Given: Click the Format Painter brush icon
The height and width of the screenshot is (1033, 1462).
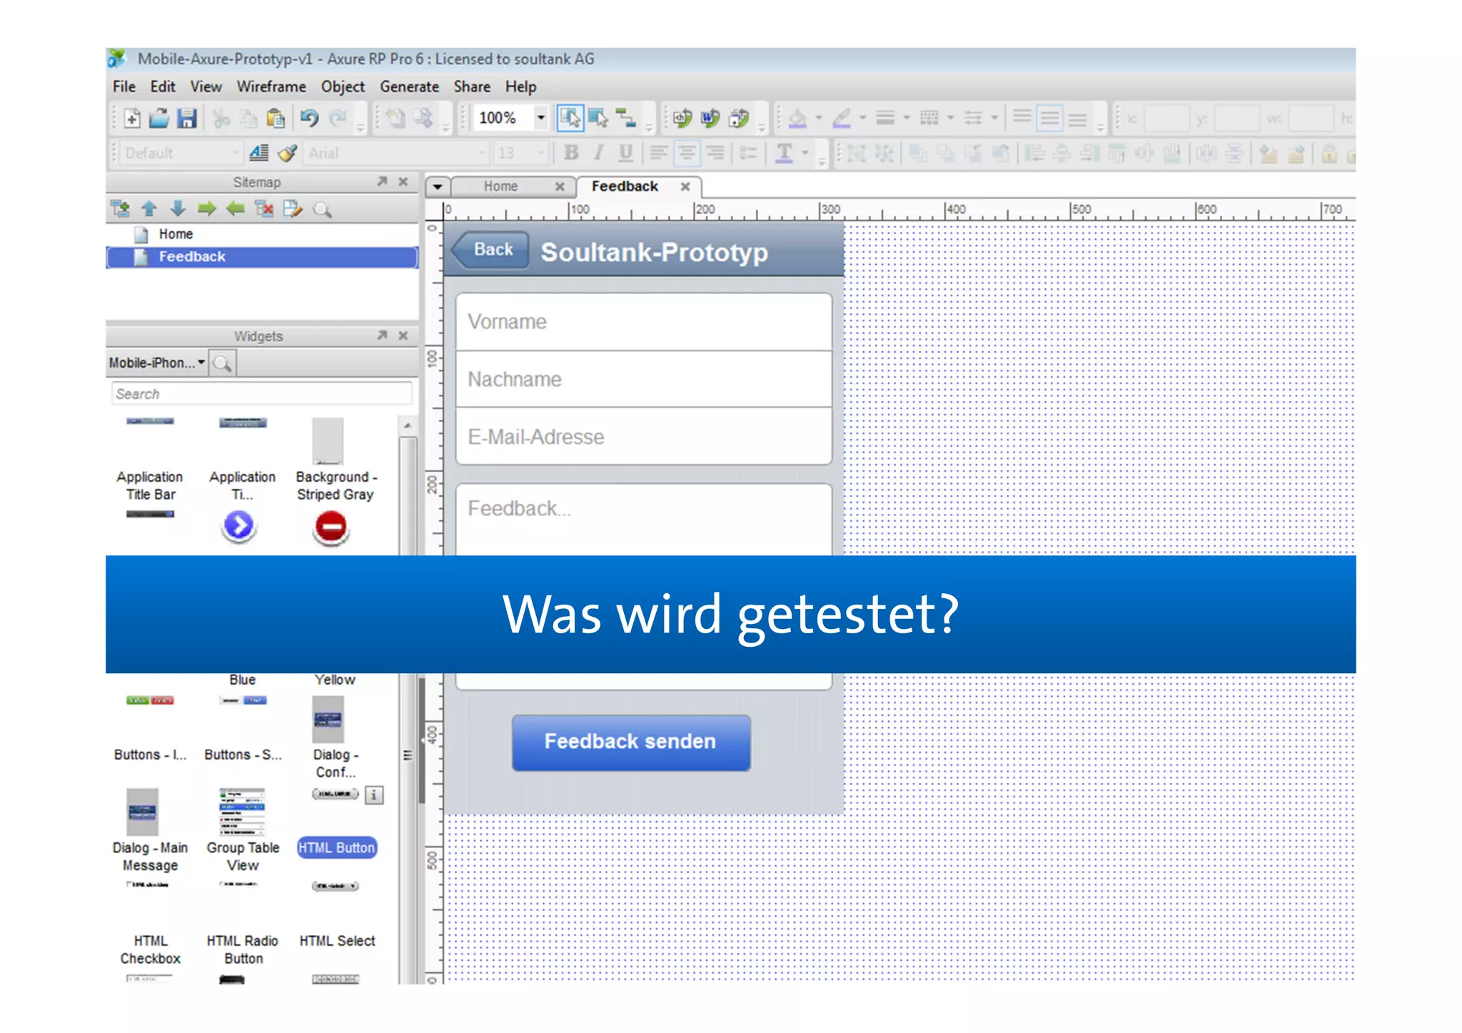Looking at the screenshot, I should (x=287, y=153).
